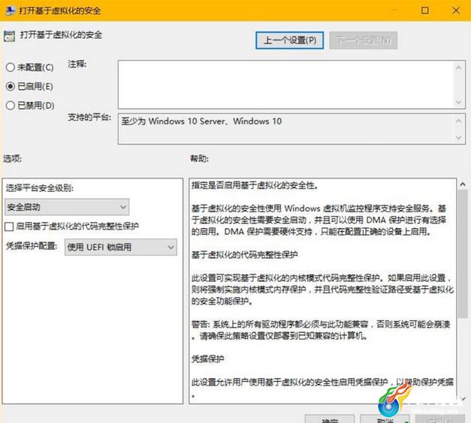Click the 帮助: label

click(200, 158)
